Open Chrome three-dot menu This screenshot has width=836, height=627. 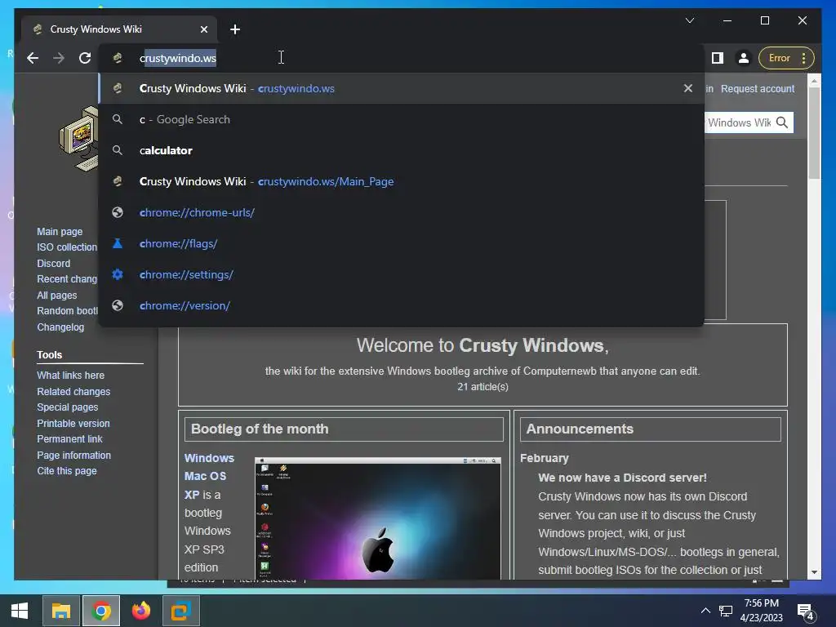coord(804,58)
